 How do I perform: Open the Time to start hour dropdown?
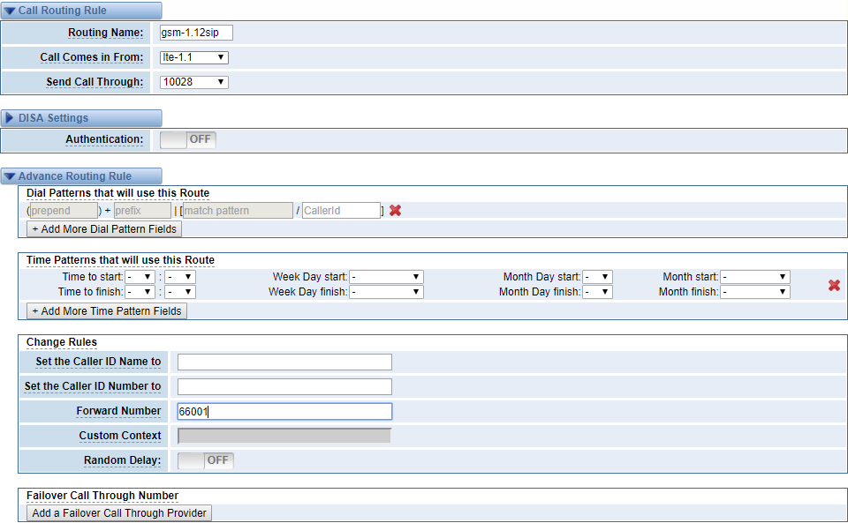tap(140, 277)
